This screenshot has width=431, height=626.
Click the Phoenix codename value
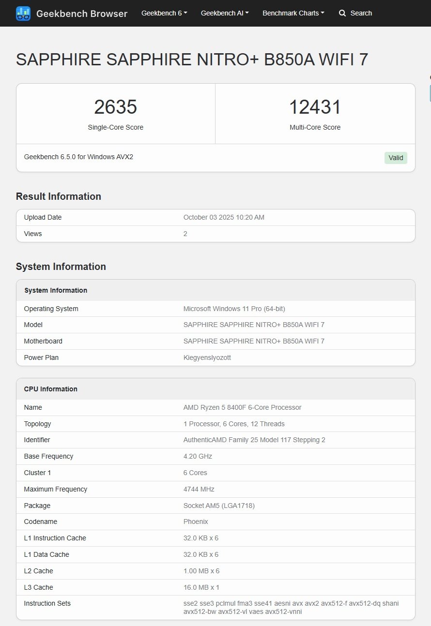[x=196, y=522]
